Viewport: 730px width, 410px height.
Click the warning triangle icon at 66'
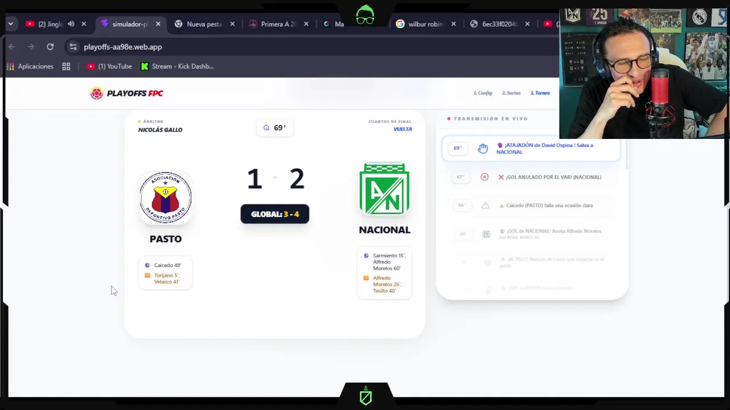(485, 206)
